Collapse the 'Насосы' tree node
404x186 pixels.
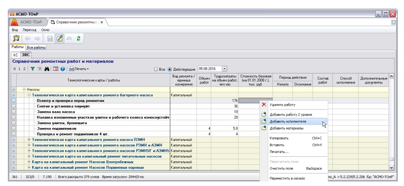(x=25, y=90)
